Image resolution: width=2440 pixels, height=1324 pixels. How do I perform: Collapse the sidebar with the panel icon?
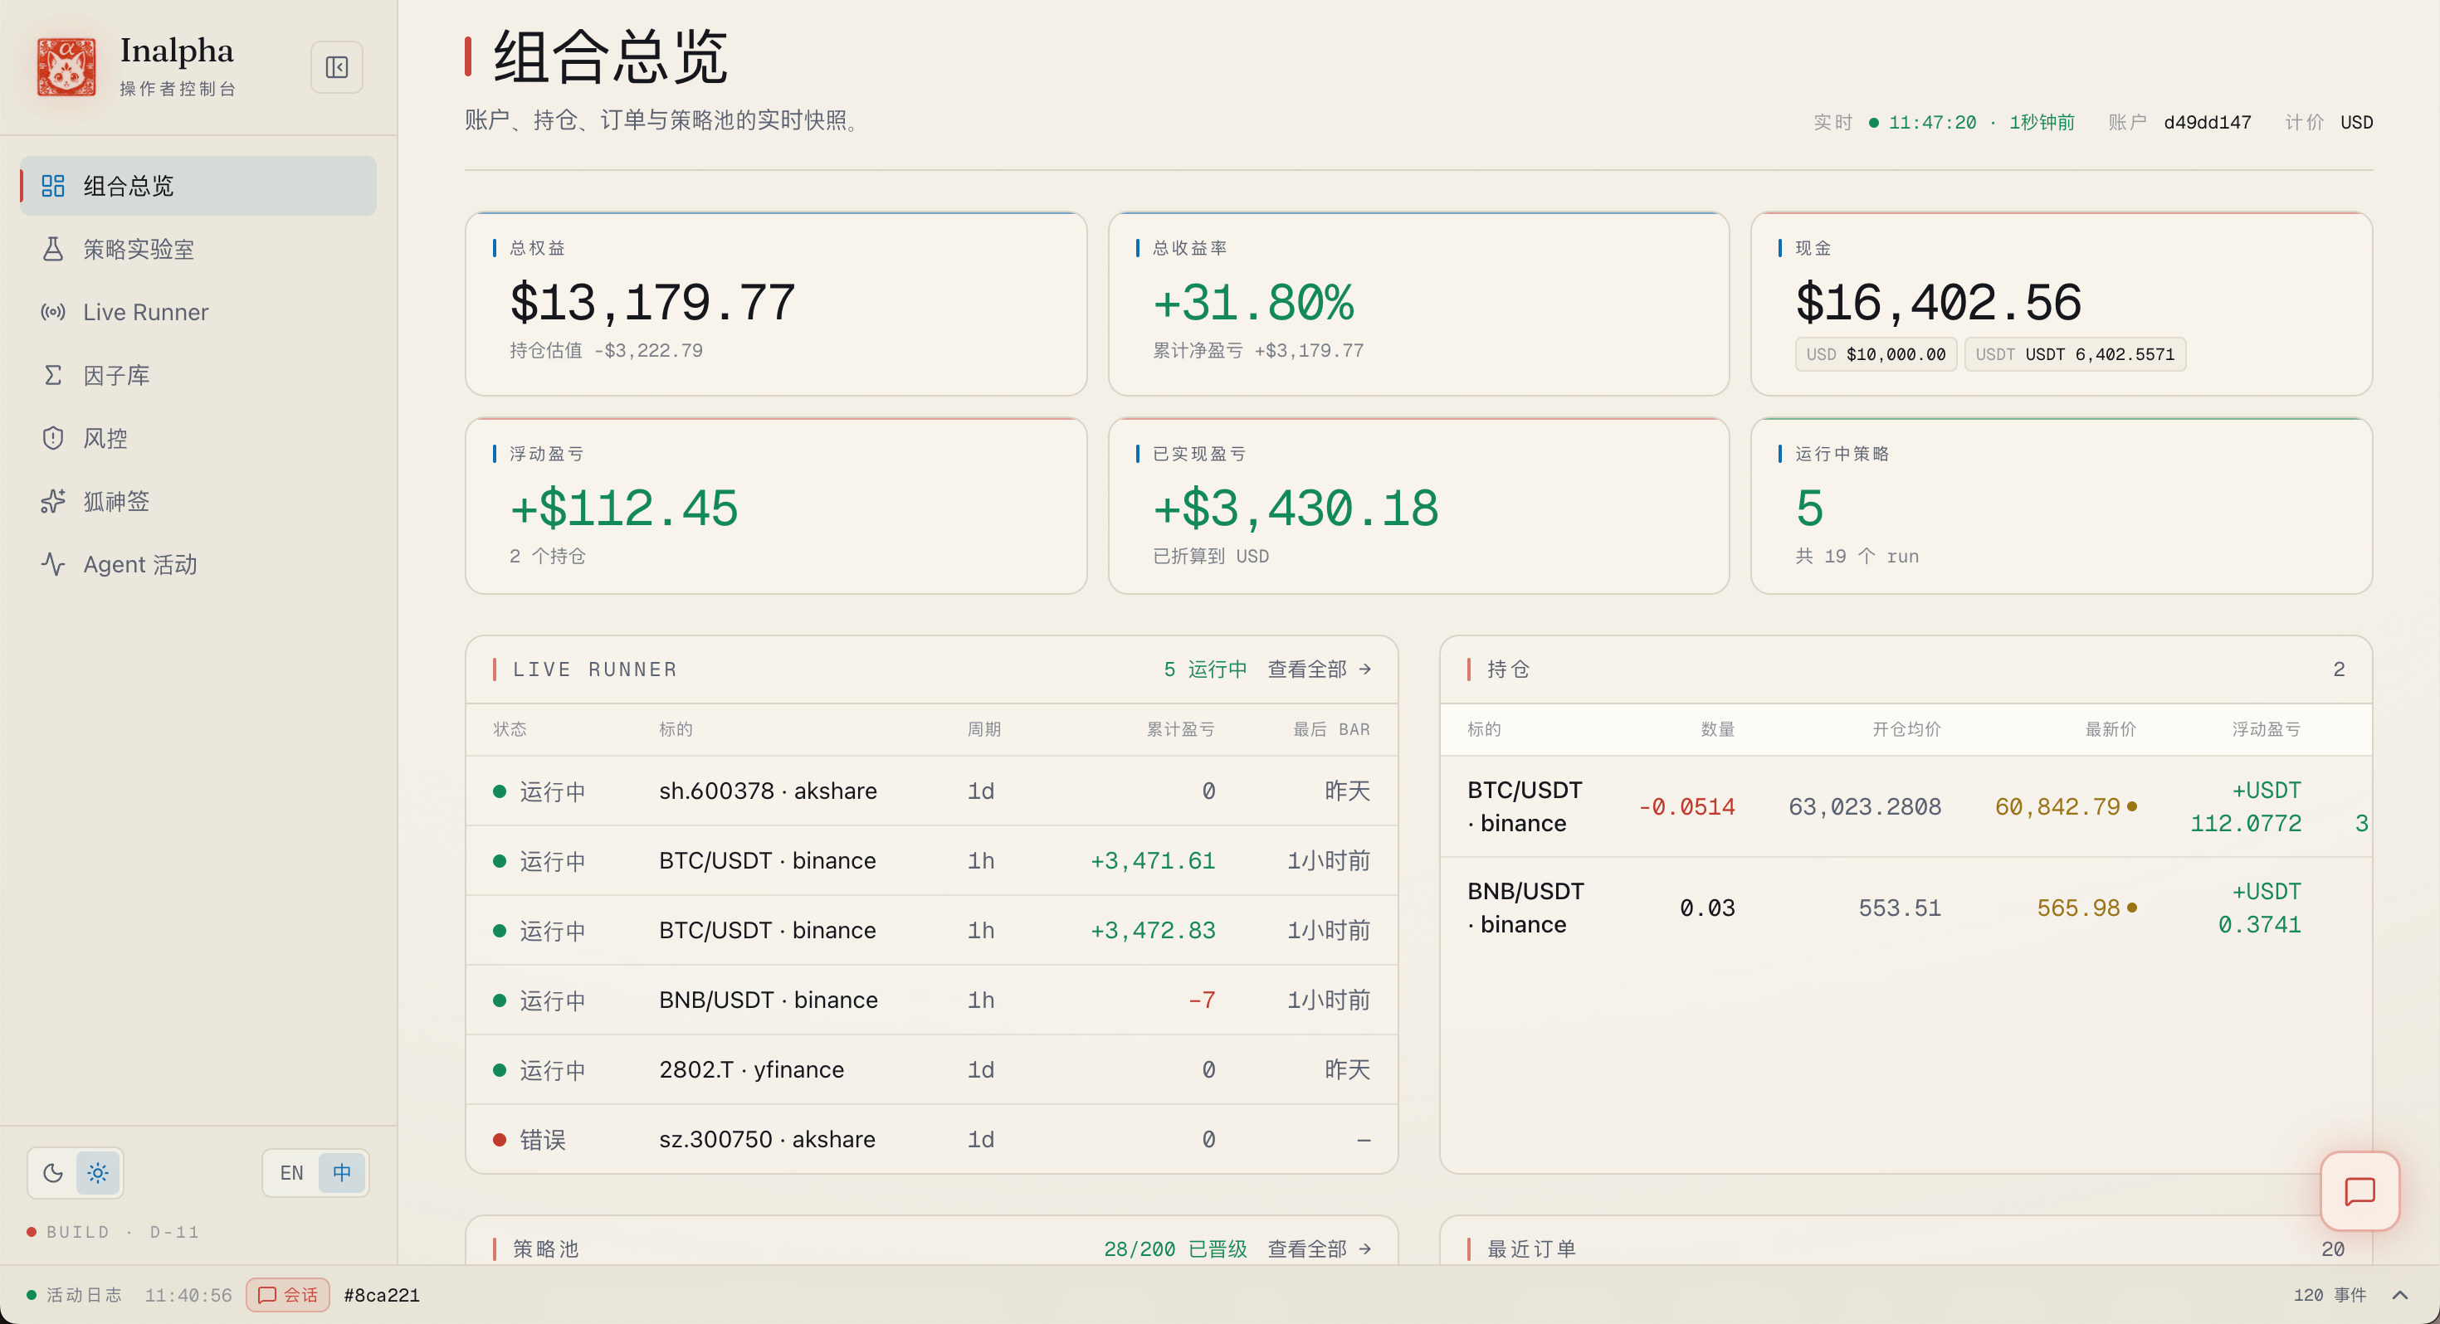point(336,67)
